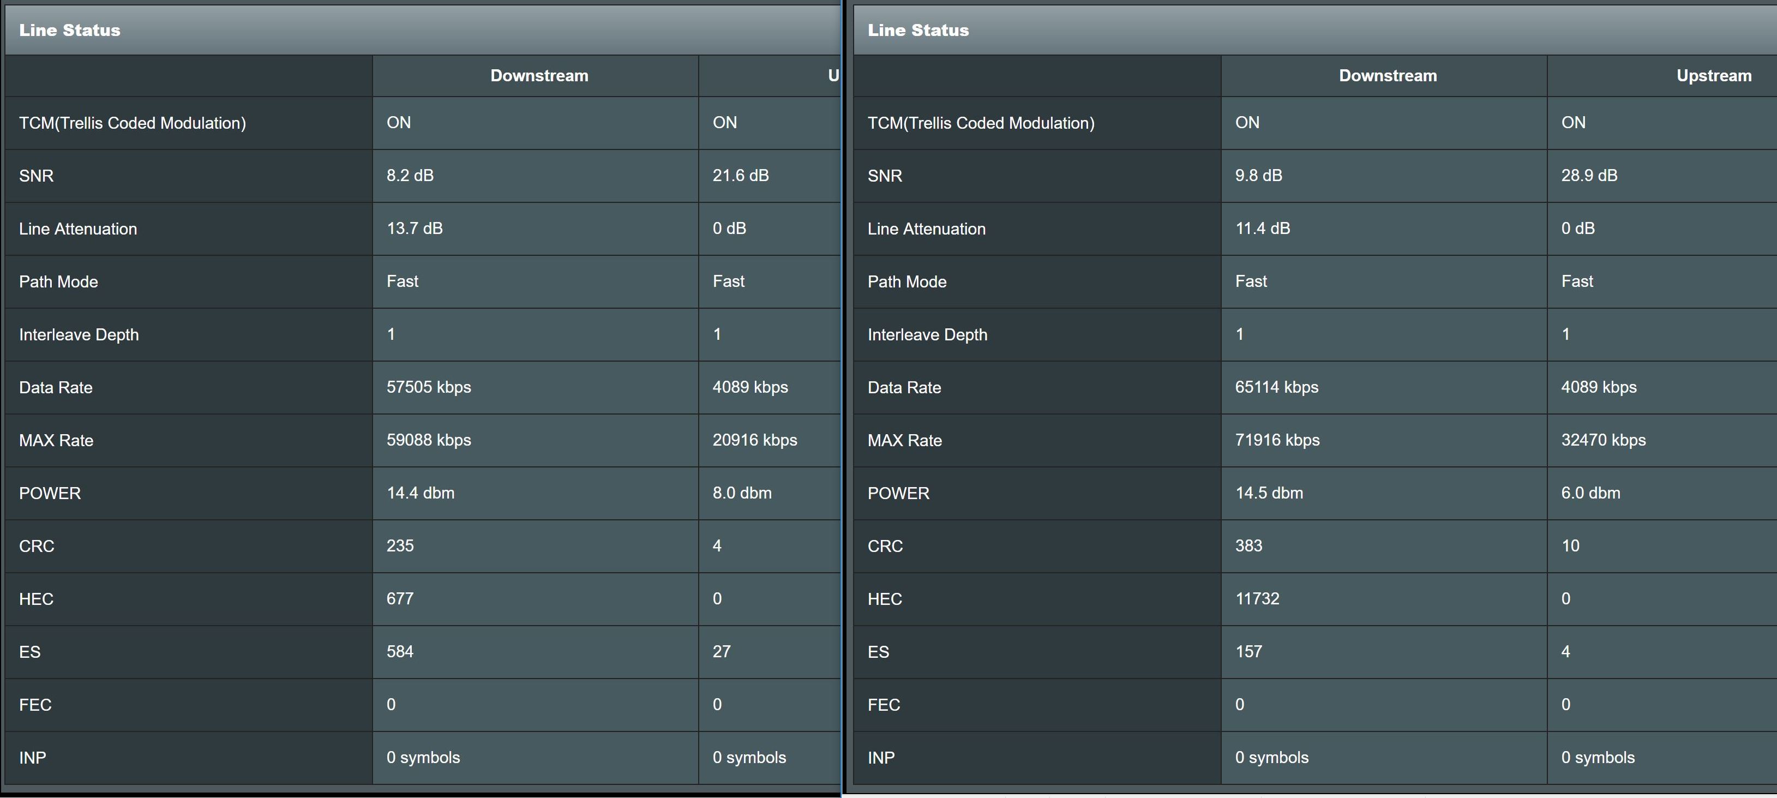The height and width of the screenshot is (798, 1777).
Task: Click the 8.0 dbm POWER value
Action: point(742,493)
